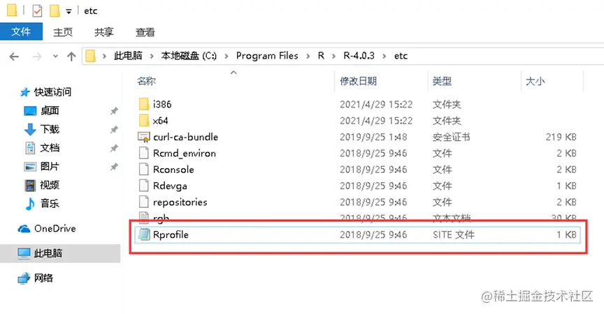Viewport: 604px width, 314px height.
Task: Click the pin icon next to 桌面
Action: coord(114,111)
